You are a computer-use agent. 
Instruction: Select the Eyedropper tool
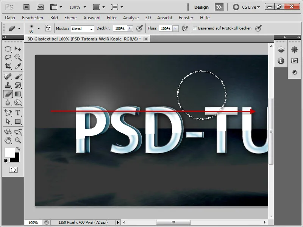18,66
